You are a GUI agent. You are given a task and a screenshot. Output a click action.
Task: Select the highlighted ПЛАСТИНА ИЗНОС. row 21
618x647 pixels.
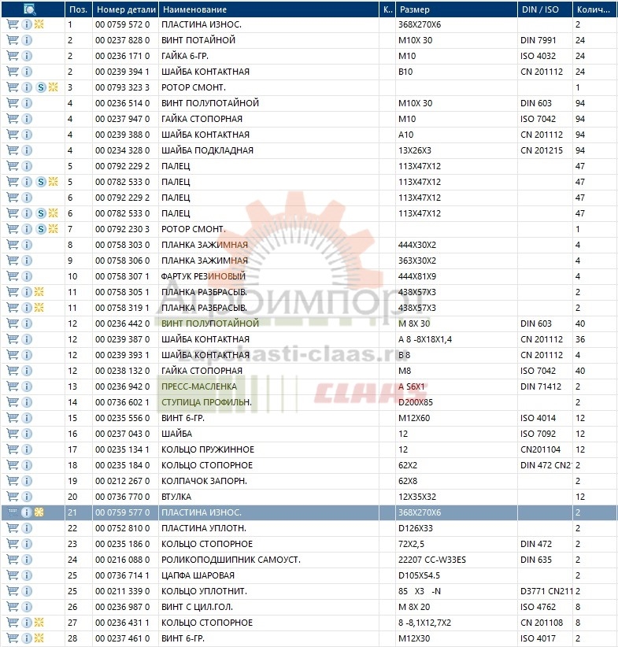click(309, 512)
